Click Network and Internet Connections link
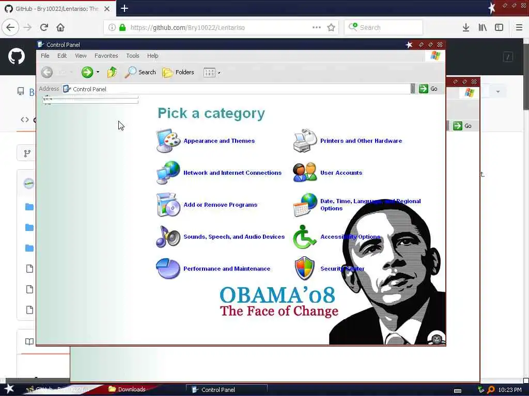Image resolution: width=529 pixels, height=396 pixels. 232,173
